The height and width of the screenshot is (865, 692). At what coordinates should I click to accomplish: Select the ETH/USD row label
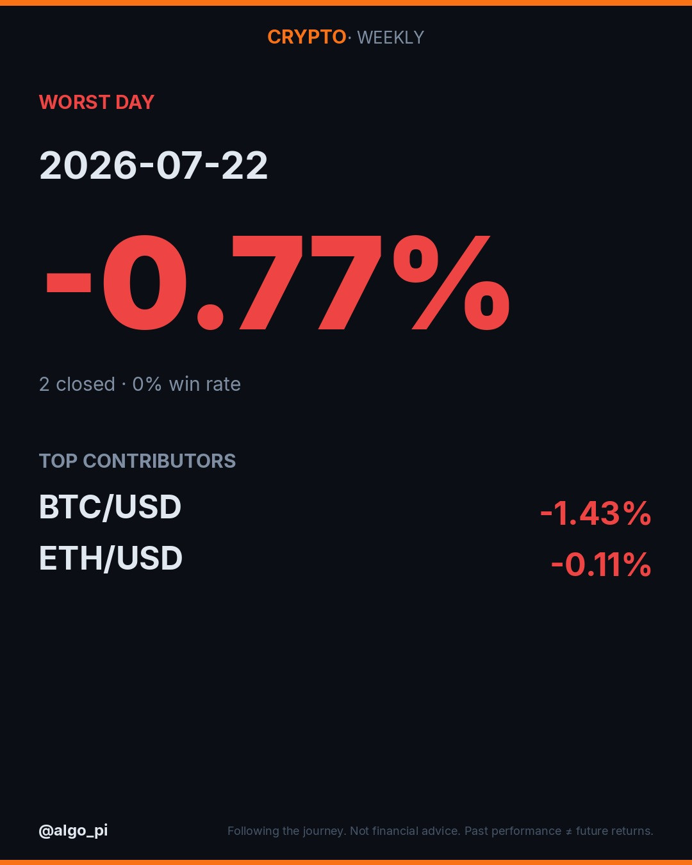[x=111, y=558]
